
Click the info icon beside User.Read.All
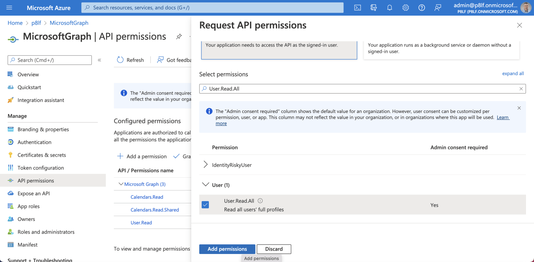(x=260, y=201)
